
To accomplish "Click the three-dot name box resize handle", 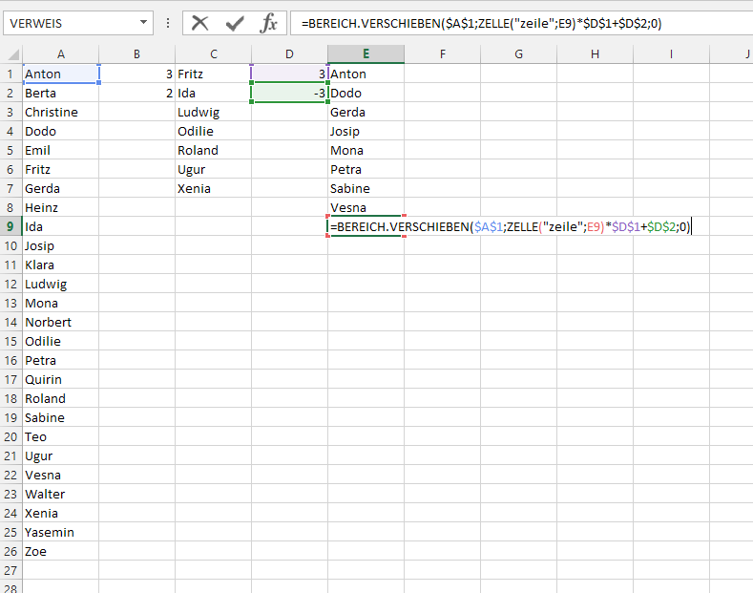I will pos(168,23).
